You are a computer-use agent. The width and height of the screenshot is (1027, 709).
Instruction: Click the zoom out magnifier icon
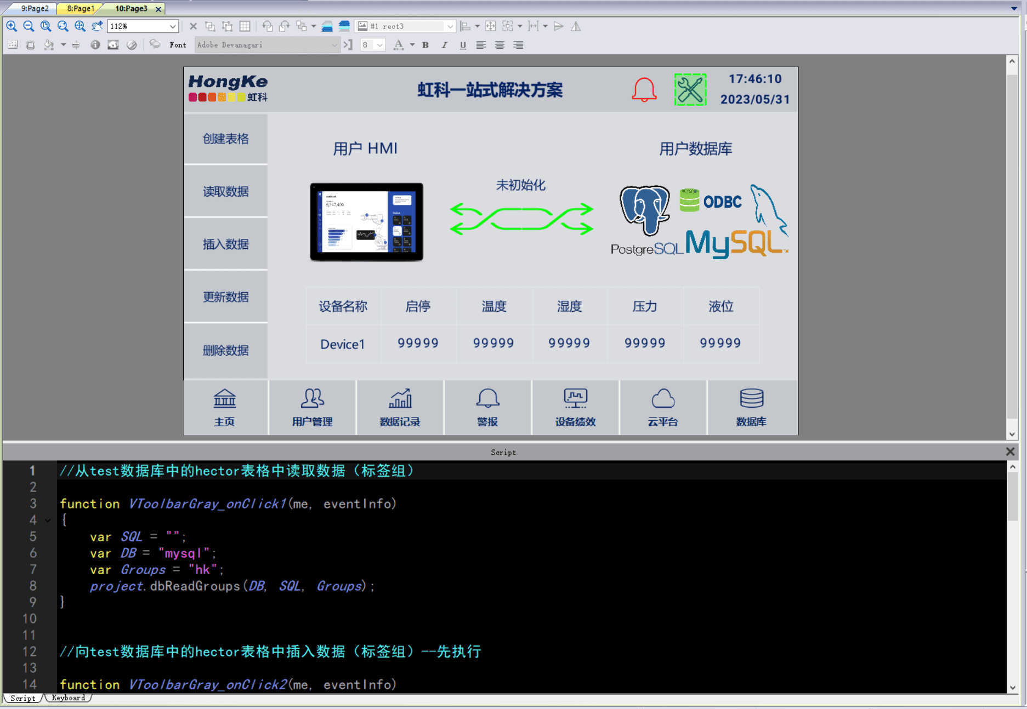tap(29, 26)
